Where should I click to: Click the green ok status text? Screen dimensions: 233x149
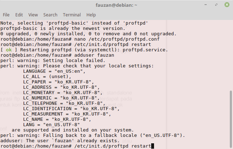click(x=9, y=50)
